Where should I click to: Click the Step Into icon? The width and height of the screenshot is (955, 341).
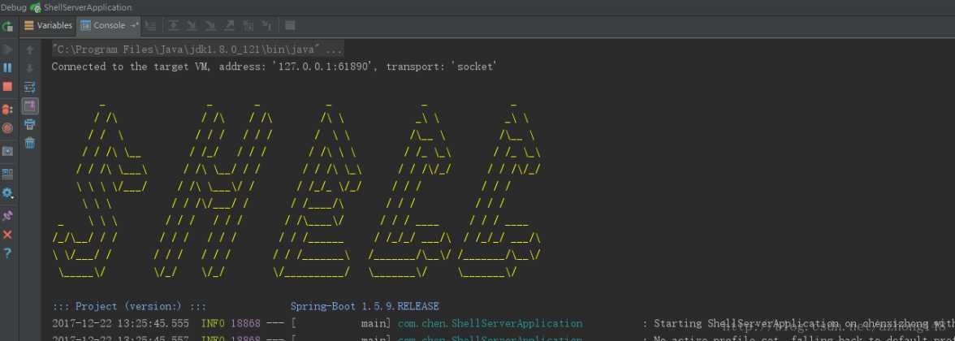192,26
